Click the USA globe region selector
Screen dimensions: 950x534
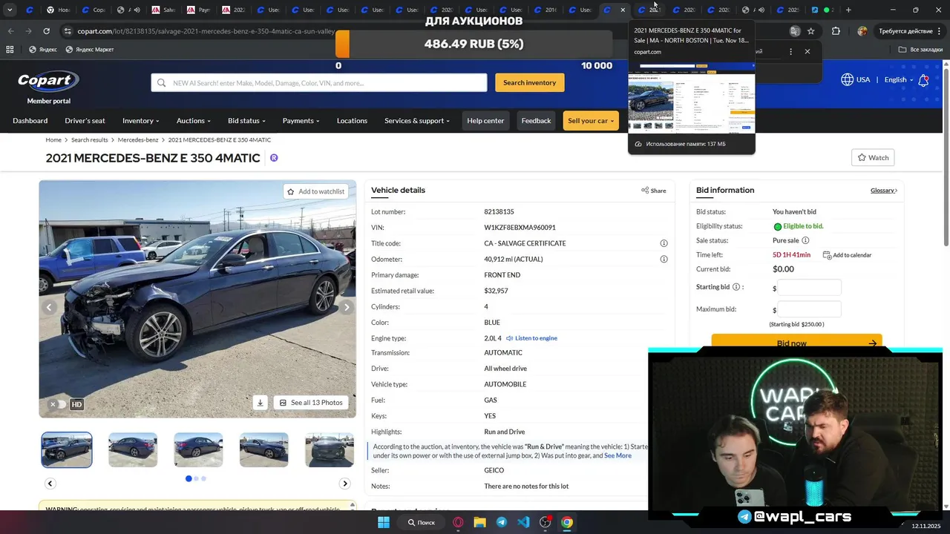coord(855,79)
